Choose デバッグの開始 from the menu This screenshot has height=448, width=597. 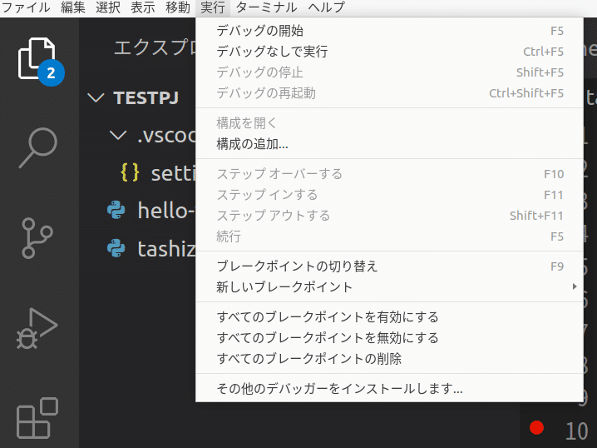click(389, 31)
